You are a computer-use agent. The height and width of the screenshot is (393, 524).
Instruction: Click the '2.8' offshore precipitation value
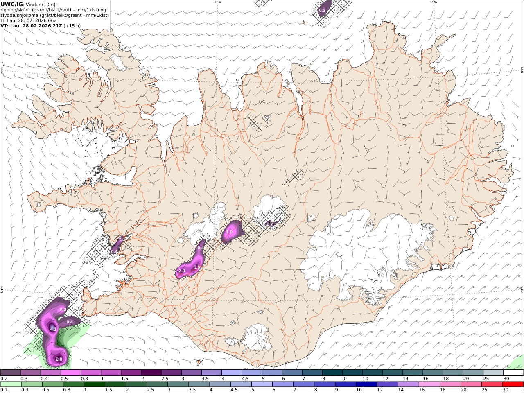click(59, 359)
